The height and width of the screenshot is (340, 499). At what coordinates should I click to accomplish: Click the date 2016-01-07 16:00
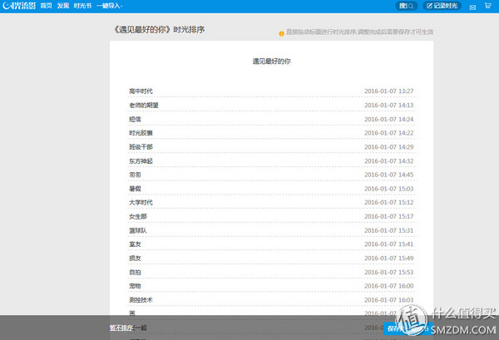tap(389, 286)
